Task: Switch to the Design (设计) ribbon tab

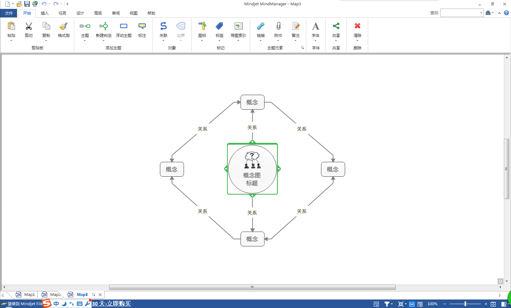Action: pos(80,13)
